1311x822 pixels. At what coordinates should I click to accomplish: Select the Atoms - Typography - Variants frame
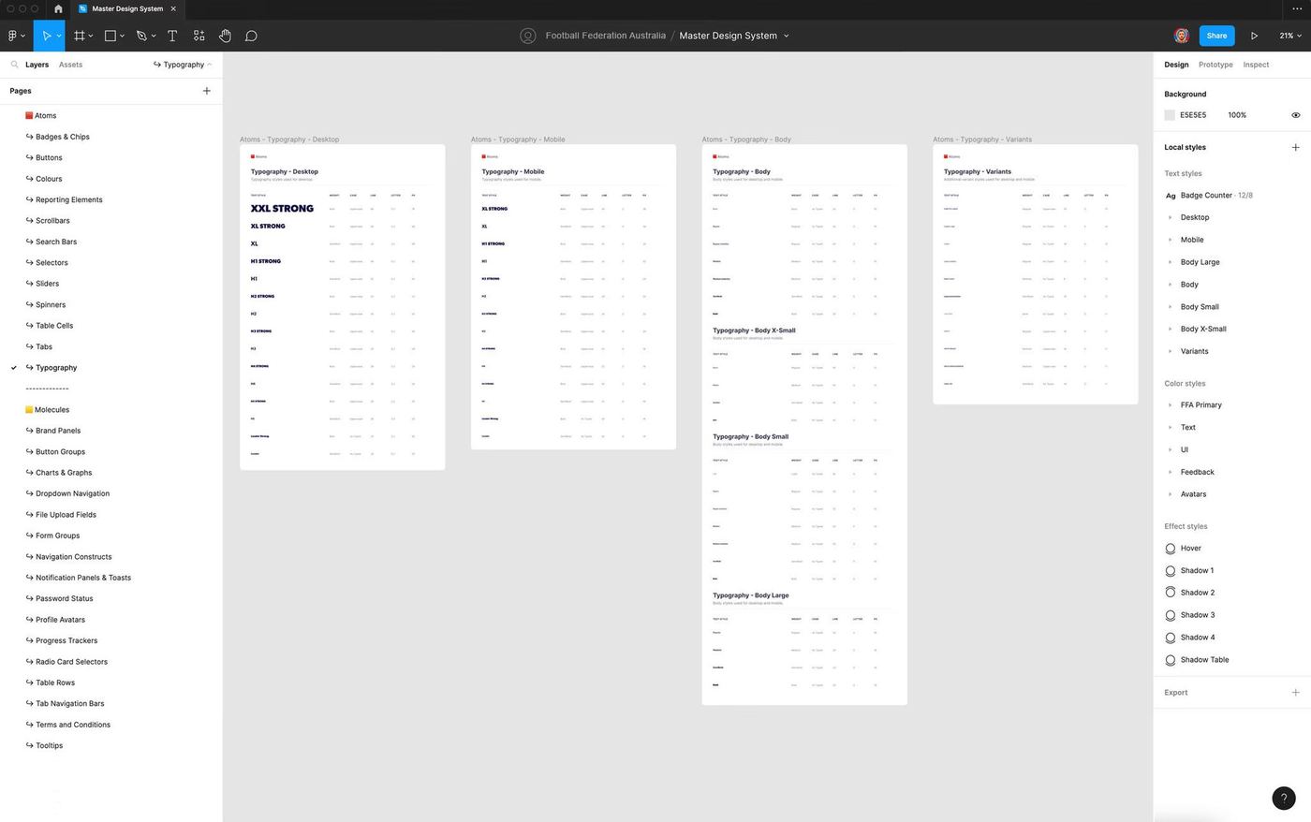pos(982,139)
